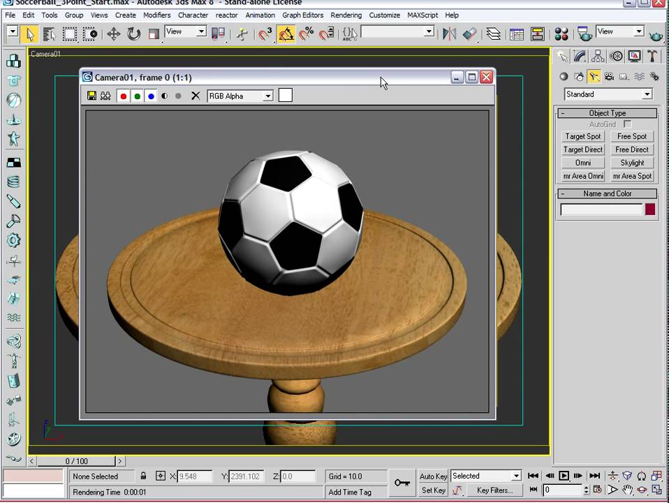Open the selection filter dropdown at toolbar start
The height and width of the screenshot is (503, 669).
(12, 31)
